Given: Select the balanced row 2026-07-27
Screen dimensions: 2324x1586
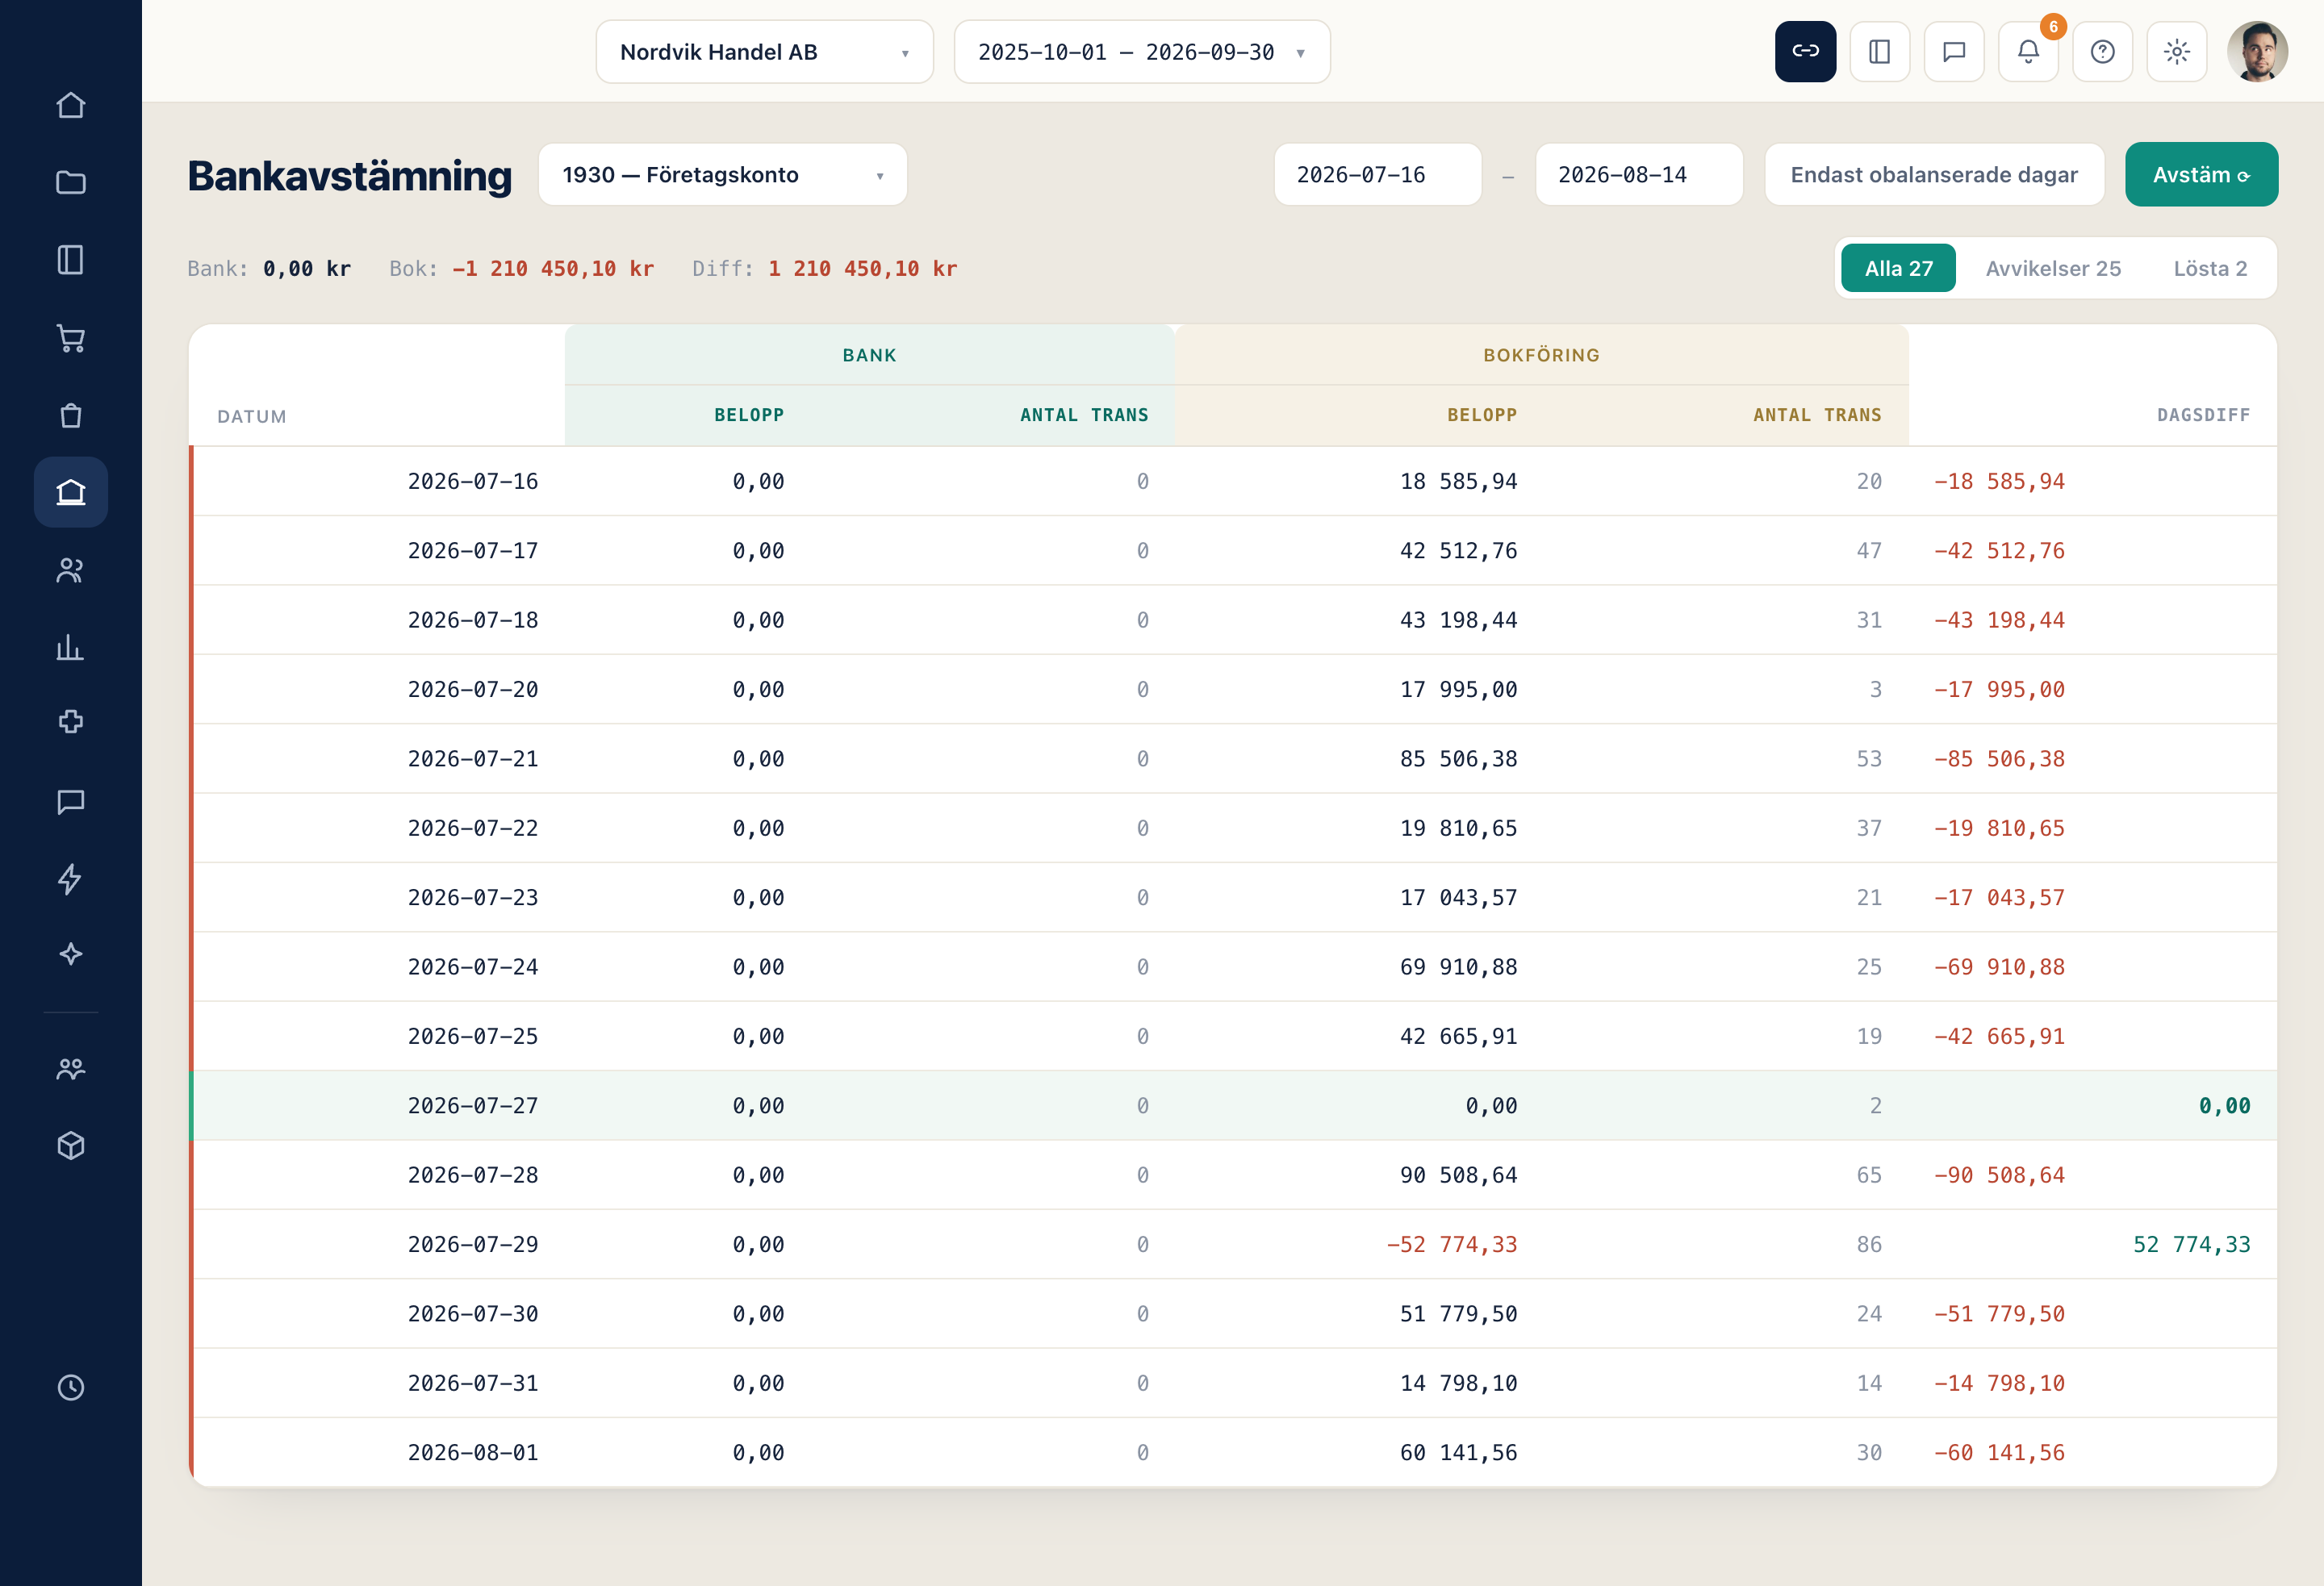Looking at the screenshot, I should 1233,1105.
